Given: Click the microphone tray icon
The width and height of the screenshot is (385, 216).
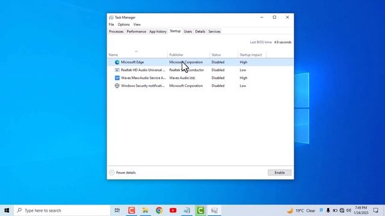Looking at the screenshot, I should (328, 211).
